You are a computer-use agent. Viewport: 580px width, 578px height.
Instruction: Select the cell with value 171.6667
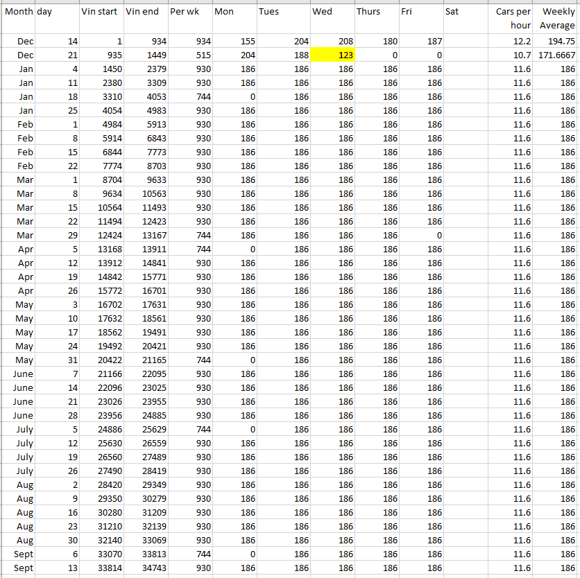click(x=555, y=55)
